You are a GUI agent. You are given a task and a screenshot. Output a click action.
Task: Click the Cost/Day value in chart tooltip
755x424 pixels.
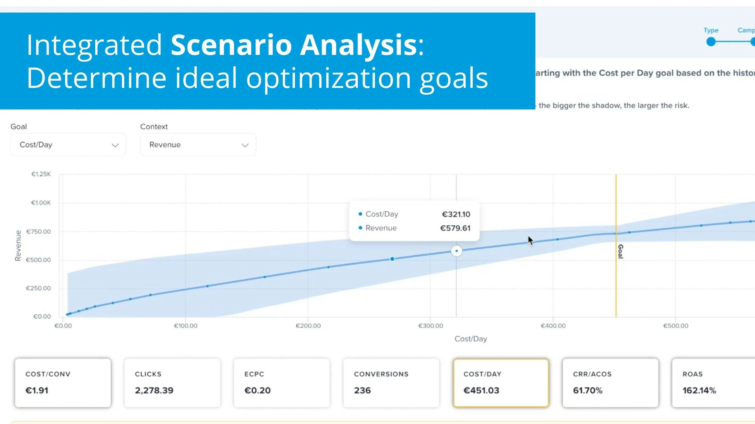(456, 214)
